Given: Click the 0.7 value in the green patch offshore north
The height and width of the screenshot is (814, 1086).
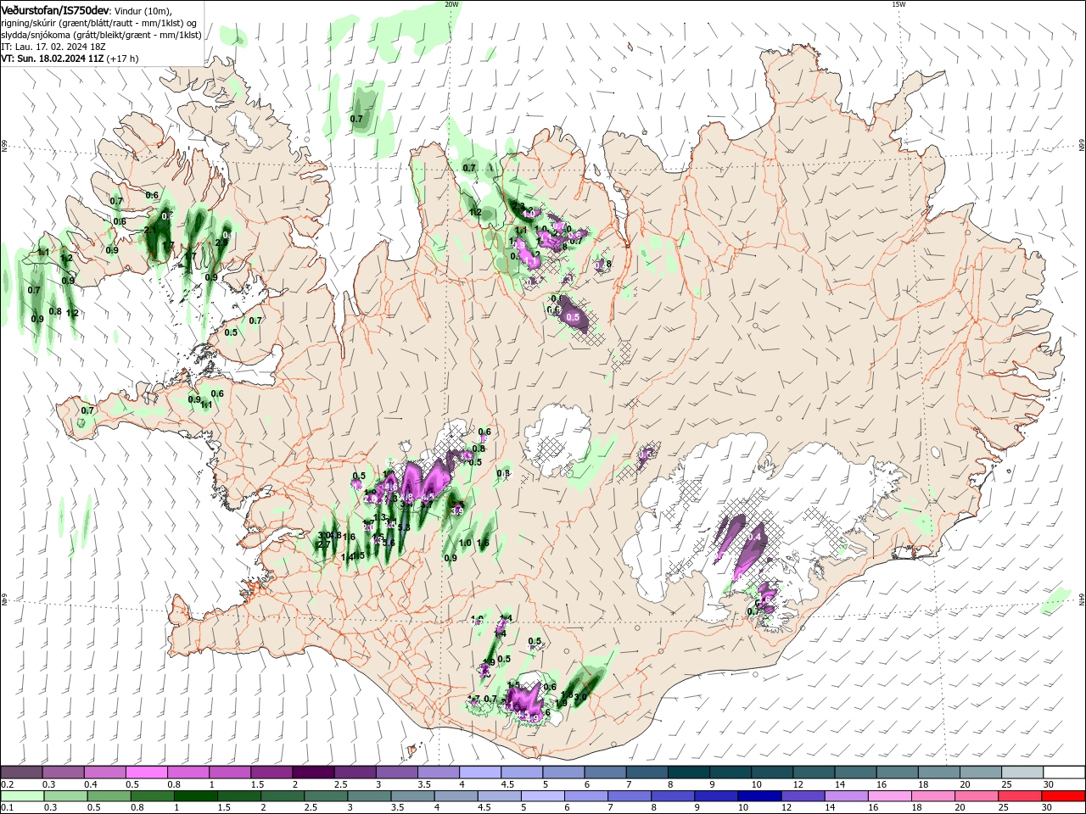Looking at the screenshot, I should coord(357,119).
